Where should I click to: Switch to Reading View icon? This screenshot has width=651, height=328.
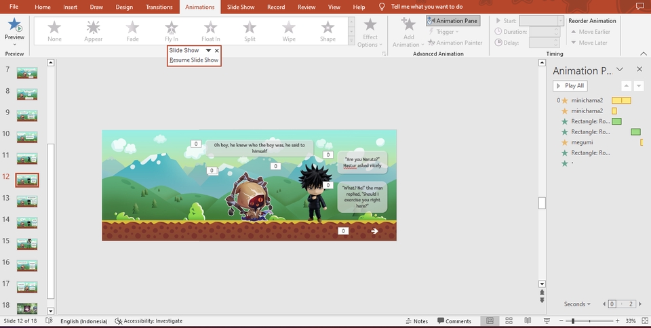coord(528,321)
